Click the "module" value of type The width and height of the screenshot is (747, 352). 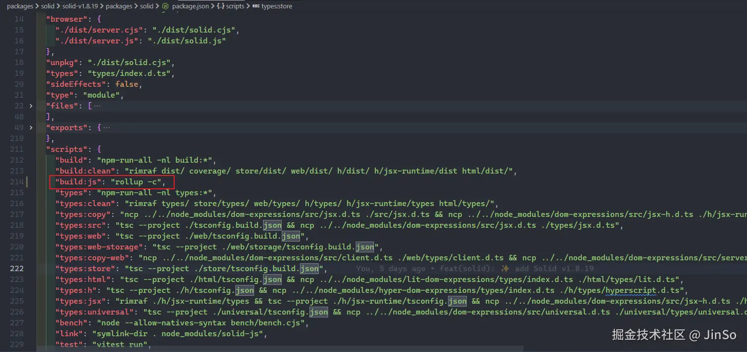tap(102, 95)
